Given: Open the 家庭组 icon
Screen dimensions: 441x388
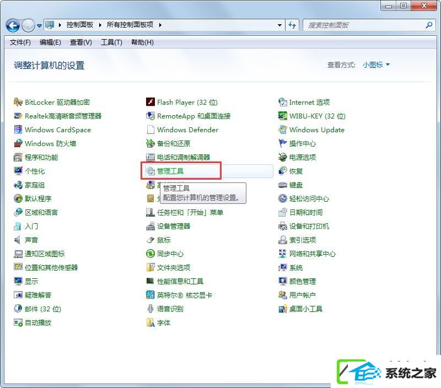Looking at the screenshot, I should tap(18, 185).
